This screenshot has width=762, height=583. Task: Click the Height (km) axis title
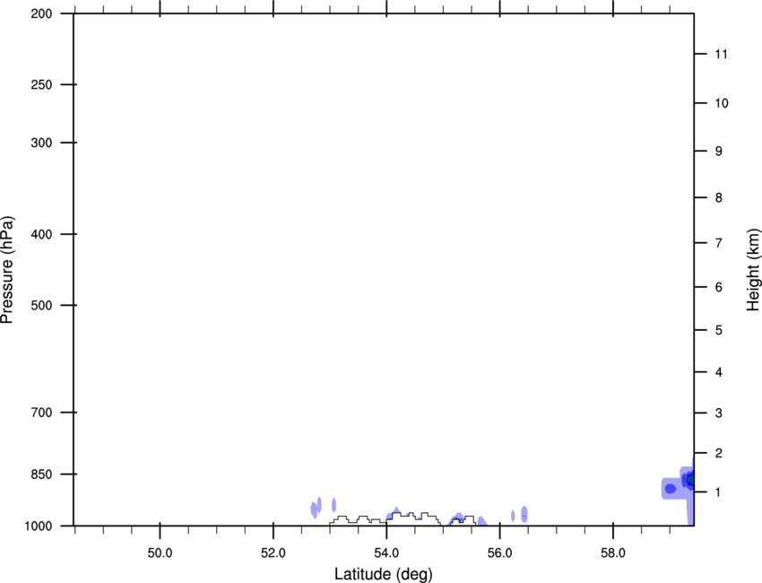coord(753,270)
